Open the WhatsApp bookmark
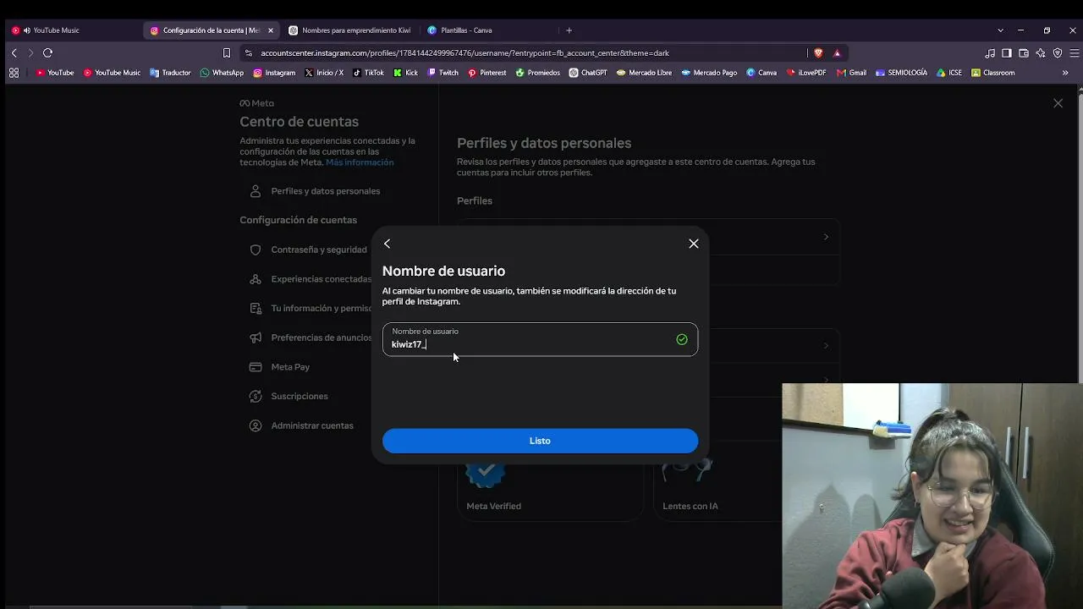1083x609 pixels. tap(222, 73)
